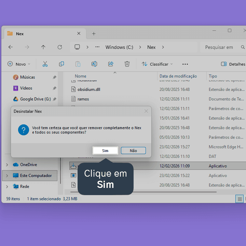Go back using the back arrow

[x=11, y=47]
